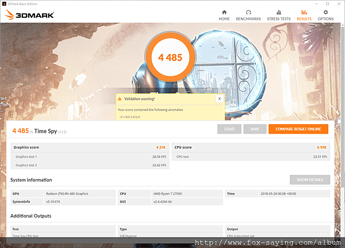Click the Home icon in navigation
The height and width of the screenshot is (248, 345).
tap(224, 12)
